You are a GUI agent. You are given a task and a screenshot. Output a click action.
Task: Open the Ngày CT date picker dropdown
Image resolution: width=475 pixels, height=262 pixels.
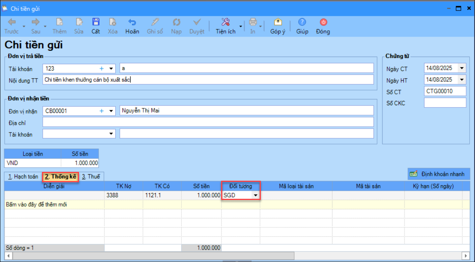462,68
